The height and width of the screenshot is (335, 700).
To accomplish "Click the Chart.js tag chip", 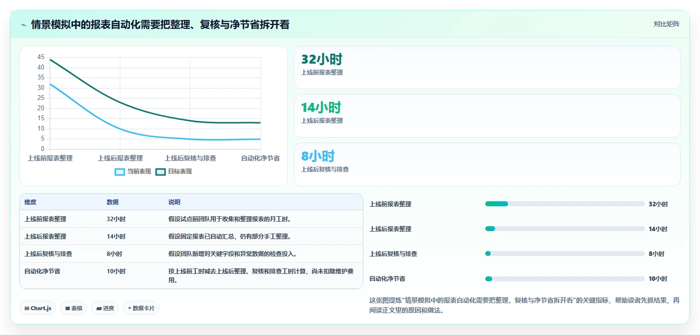I will (38, 308).
